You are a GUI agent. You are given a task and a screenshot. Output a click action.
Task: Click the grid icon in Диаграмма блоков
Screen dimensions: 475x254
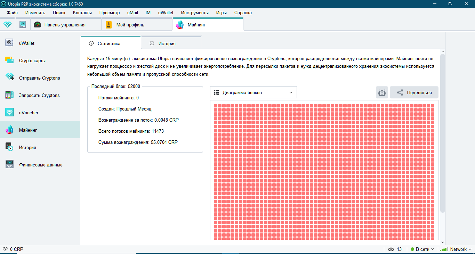(216, 92)
